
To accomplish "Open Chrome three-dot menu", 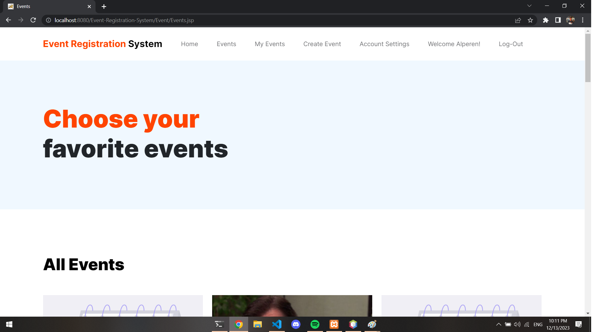I will pyautogui.click(x=583, y=20).
